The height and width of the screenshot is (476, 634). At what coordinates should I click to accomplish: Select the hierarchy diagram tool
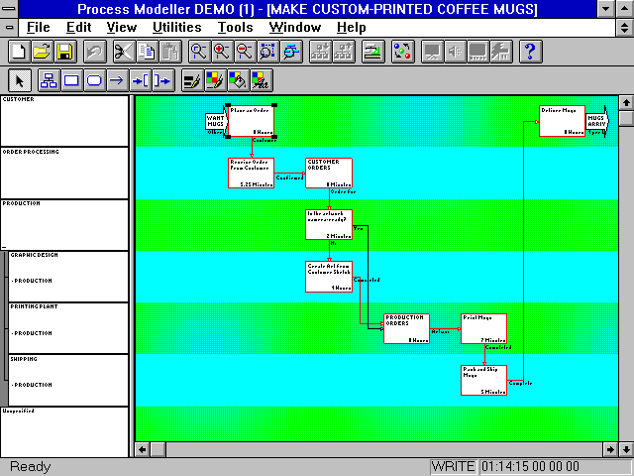47,80
